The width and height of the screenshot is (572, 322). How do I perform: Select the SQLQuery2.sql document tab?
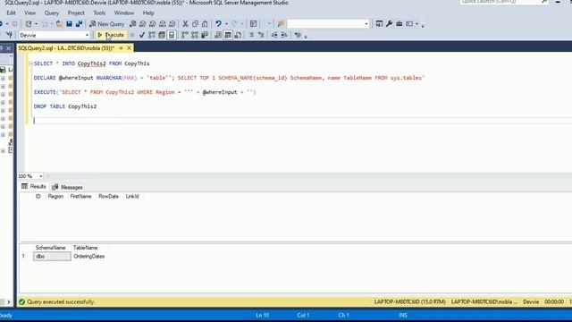66,48
